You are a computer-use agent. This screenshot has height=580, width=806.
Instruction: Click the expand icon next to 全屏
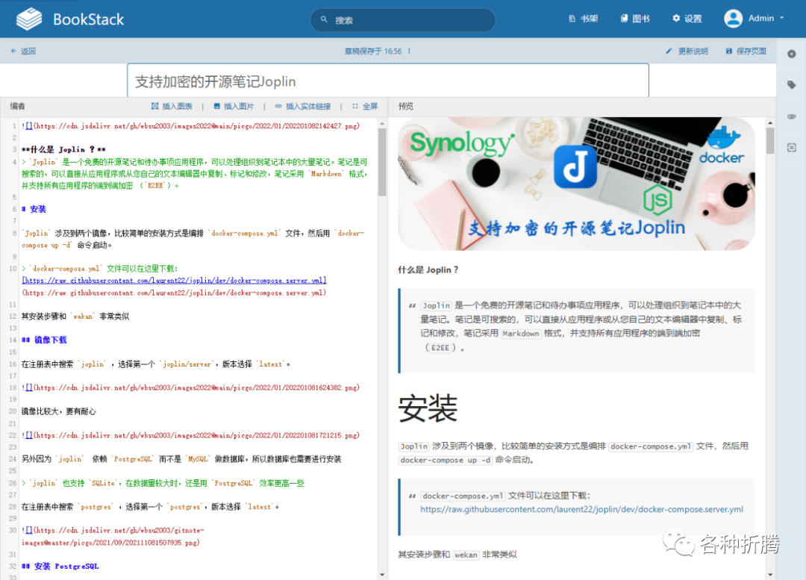tap(355, 106)
